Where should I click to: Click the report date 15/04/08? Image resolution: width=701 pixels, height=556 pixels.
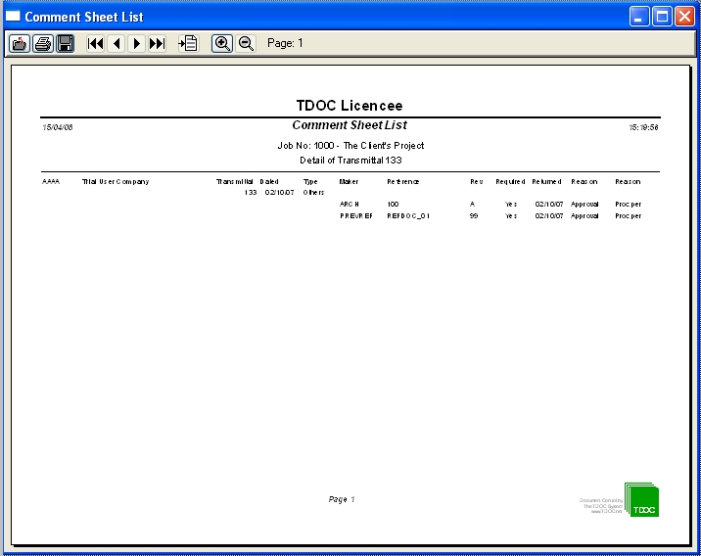(x=58, y=127)
